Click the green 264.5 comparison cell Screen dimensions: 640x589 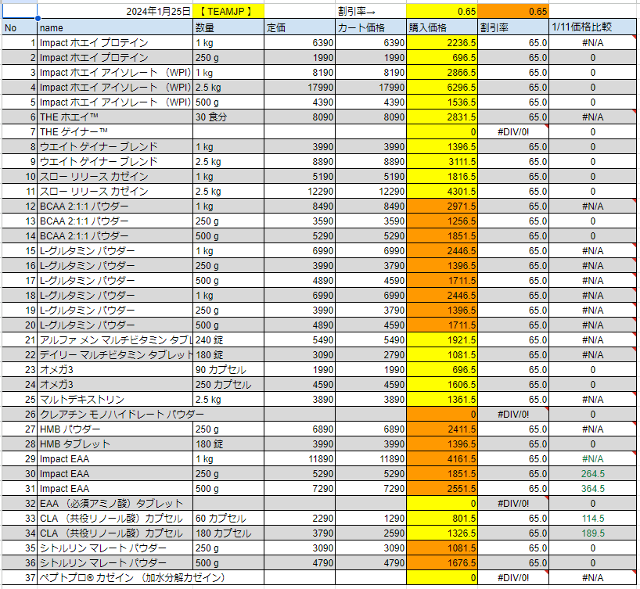pyautogui.click(x=592, y=473)
